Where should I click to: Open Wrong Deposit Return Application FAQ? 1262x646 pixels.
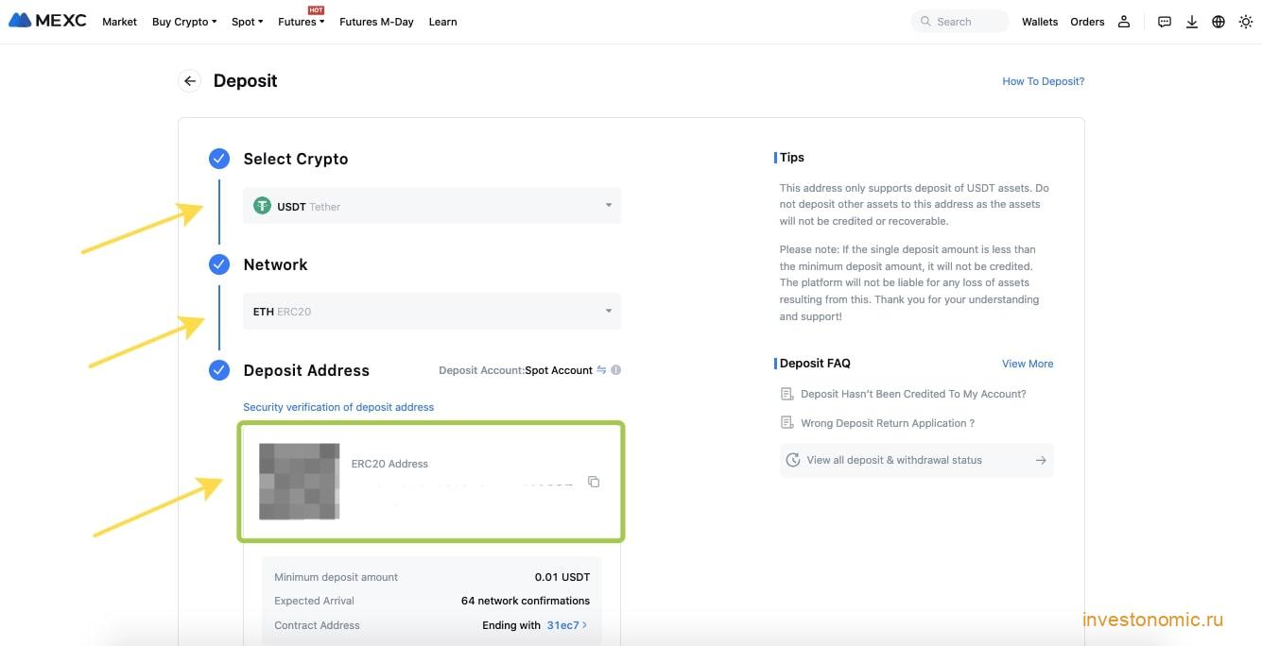click(x=888, y=423)
